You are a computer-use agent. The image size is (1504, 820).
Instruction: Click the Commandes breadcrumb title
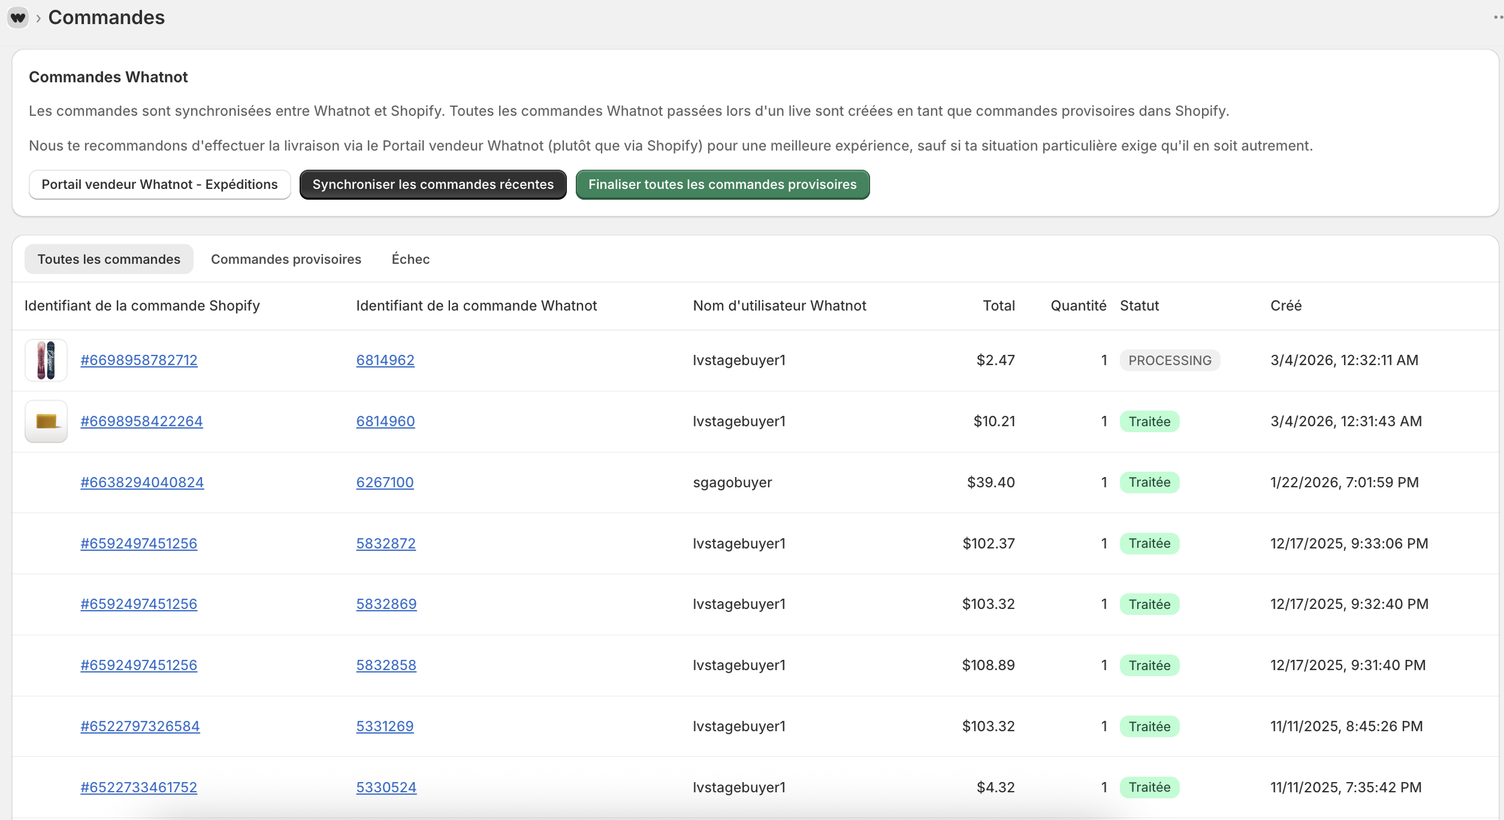pyautogui.click(x=106, y=17)
